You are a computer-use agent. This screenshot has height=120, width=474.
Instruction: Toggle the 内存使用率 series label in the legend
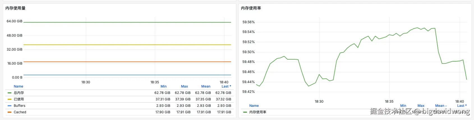tap(258, 112)
